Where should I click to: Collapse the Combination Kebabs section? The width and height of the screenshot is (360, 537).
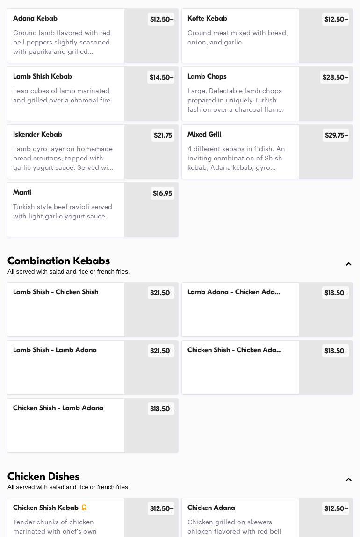(x=349, y=264)
